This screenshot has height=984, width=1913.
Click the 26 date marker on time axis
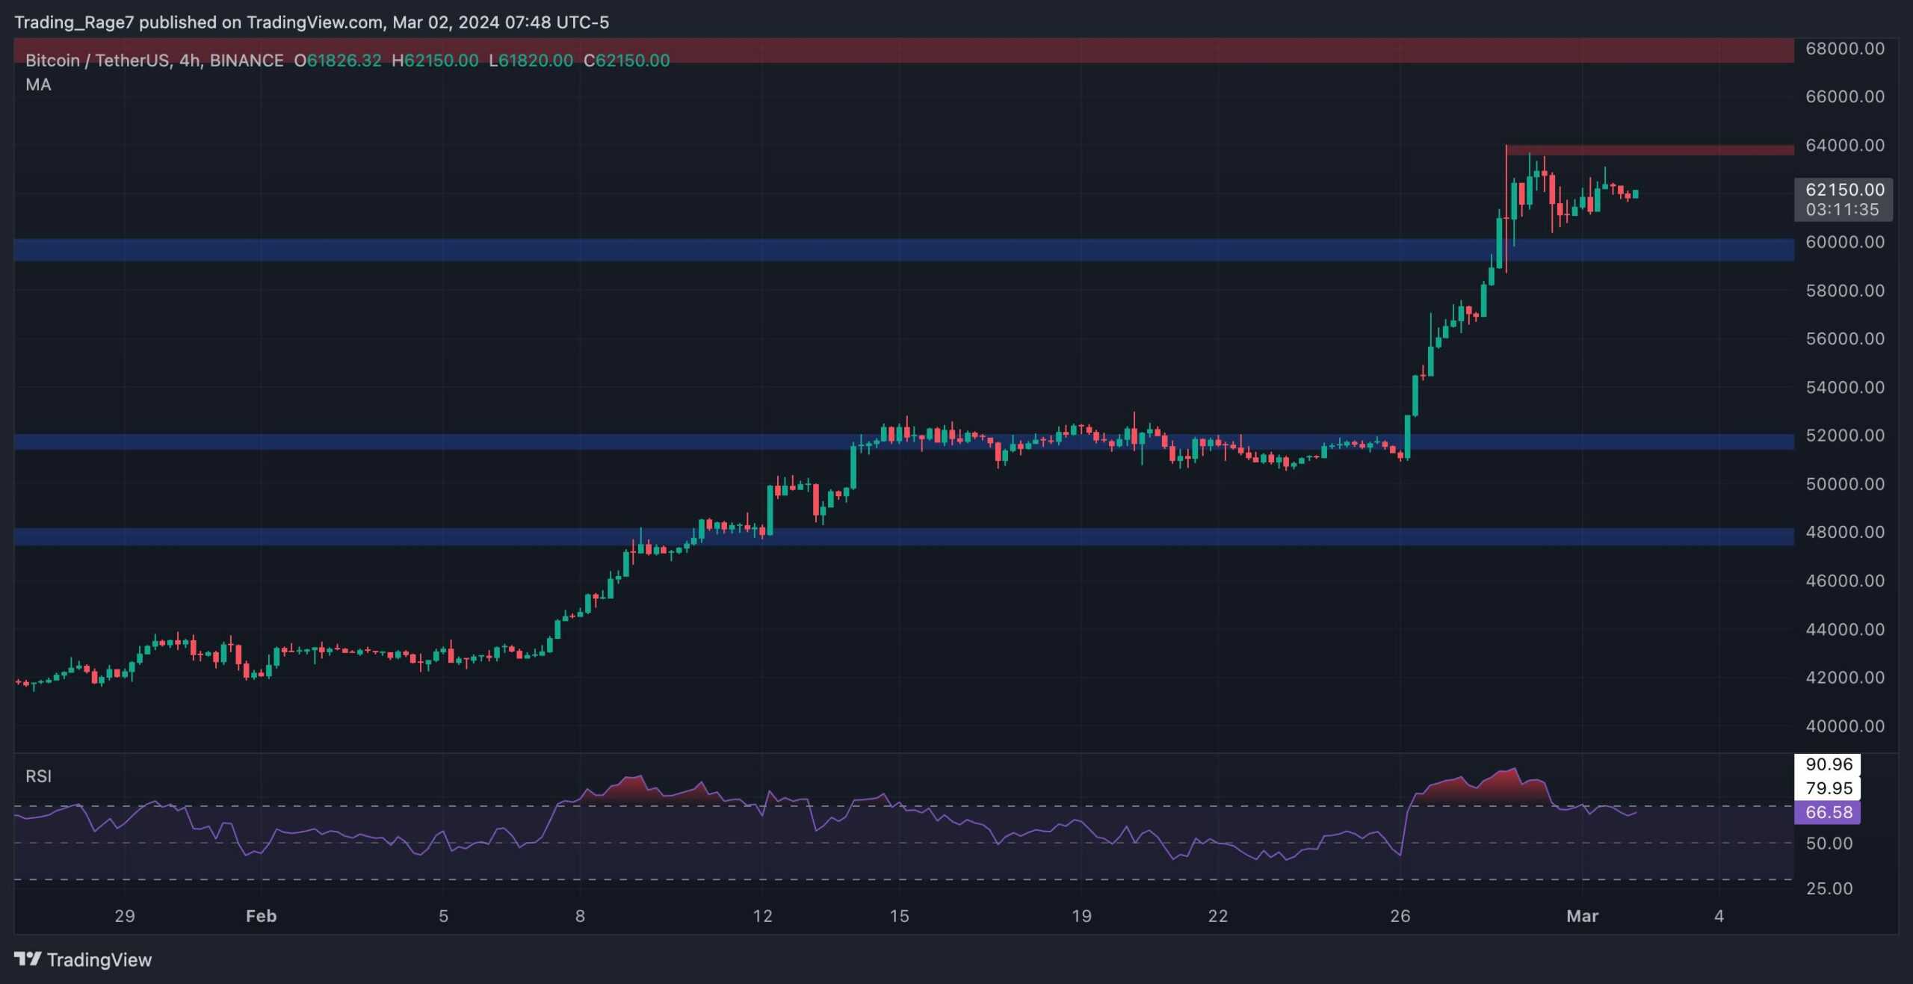pos(1400,916)
